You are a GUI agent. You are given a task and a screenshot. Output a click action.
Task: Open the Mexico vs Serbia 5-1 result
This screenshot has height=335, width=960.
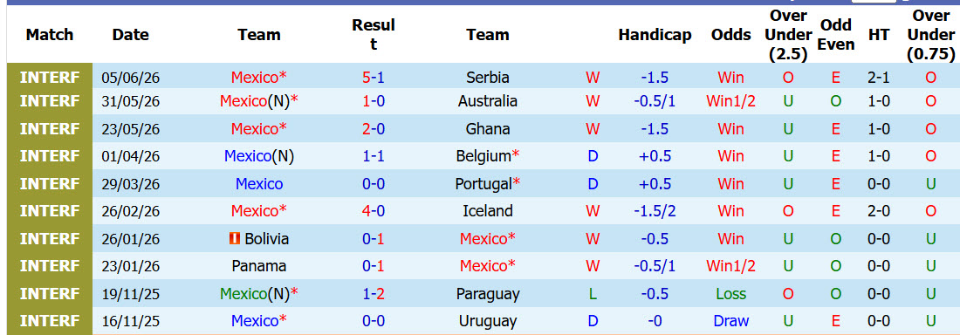[374, 78]
